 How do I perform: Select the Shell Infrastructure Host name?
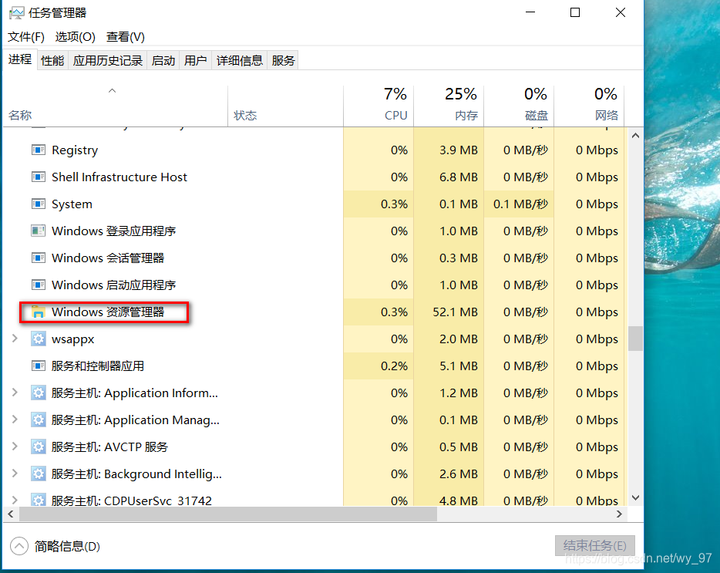(119, 177)
